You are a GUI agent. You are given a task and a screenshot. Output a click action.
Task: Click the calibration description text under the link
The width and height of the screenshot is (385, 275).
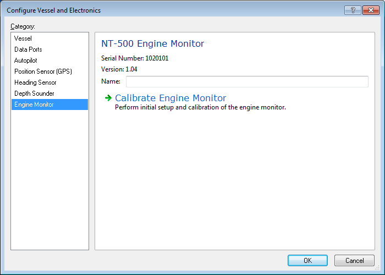(200, 107)
